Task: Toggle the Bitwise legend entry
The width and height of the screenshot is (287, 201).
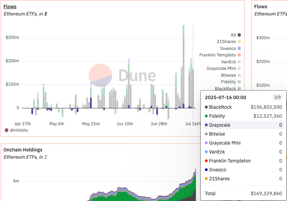Action: click(x=231, y=75)
